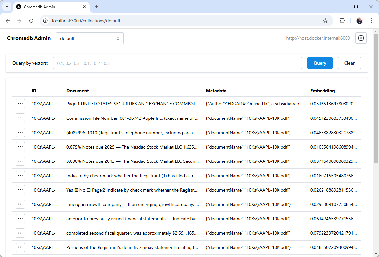379x257 pixels.
Task: Click embedding value 0.0516513697803020
Action: [334, 104]
